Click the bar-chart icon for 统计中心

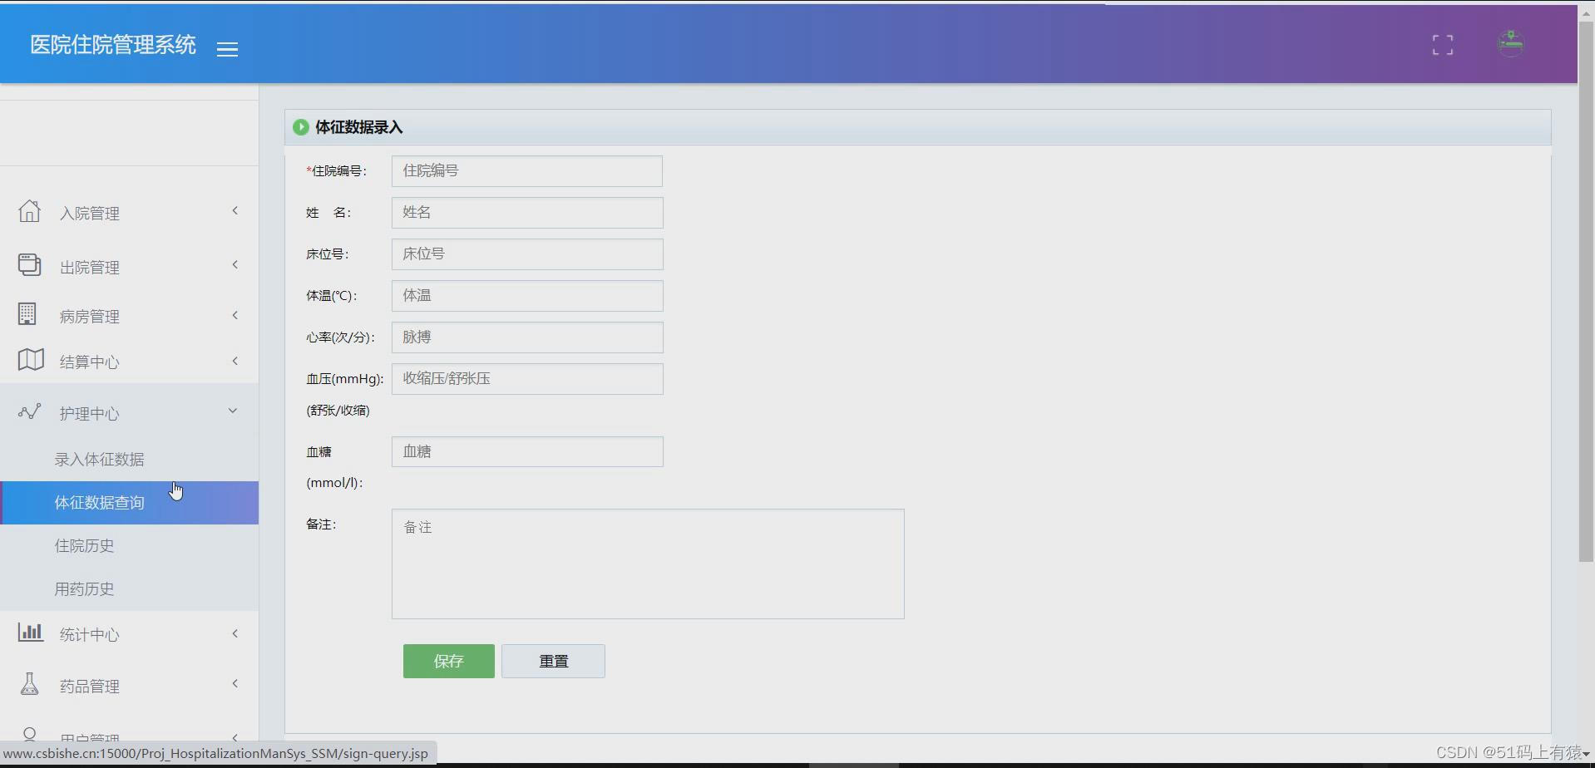31,632
